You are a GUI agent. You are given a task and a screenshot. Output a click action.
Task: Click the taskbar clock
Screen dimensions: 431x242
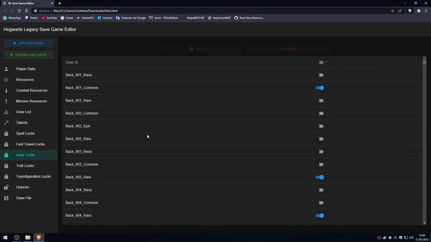(x=422, y=237)
